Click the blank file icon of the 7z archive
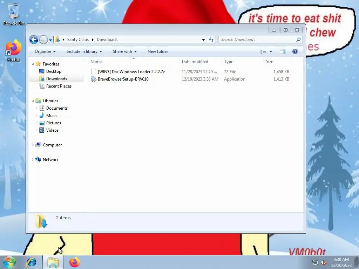Image resolution: width=359 pixels, height=269 pixels. point(94,71)
